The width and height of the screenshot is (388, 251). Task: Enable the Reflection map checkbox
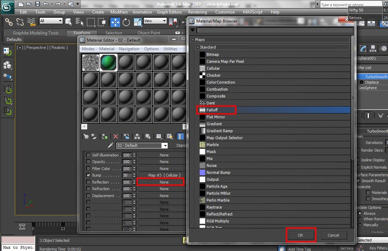[89, 182]
